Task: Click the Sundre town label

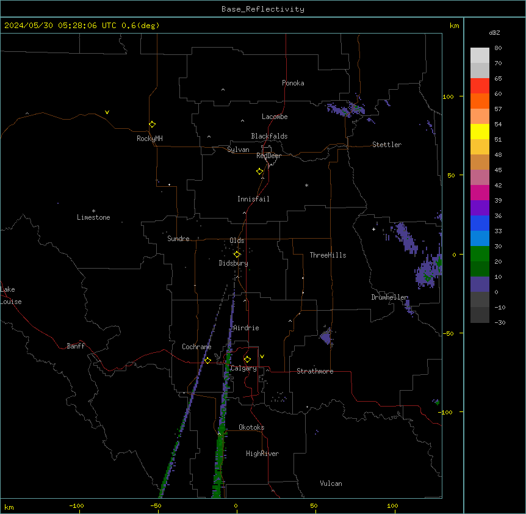Action: [178, 239]
